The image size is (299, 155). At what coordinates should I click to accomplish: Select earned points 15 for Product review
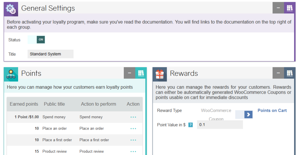(x=37, y=151)
